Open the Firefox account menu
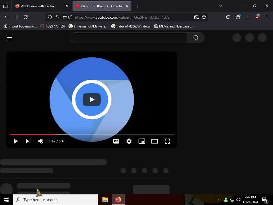Image resolution: width=273 pixels, height=205 pixels. [238, 17]
